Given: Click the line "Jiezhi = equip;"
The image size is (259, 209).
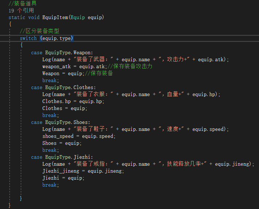Looking at the screenshot, I should [x=63, y=178].
